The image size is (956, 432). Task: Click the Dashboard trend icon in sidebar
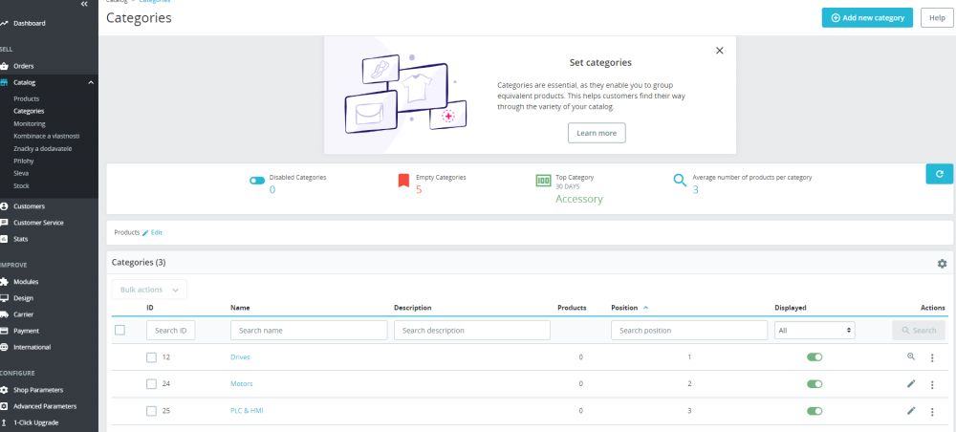tap(4, 23)
